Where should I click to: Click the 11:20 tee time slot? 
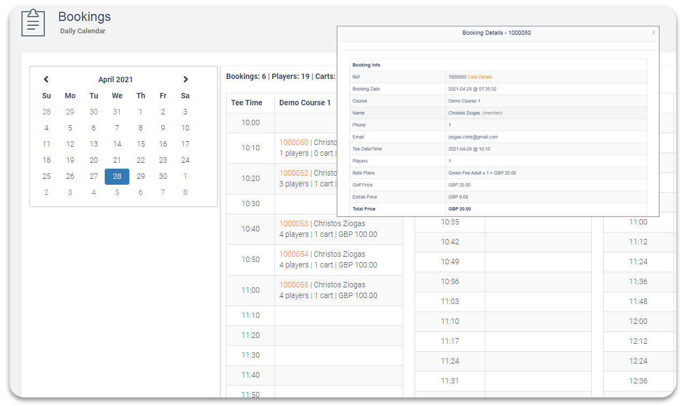pos(250,335)
